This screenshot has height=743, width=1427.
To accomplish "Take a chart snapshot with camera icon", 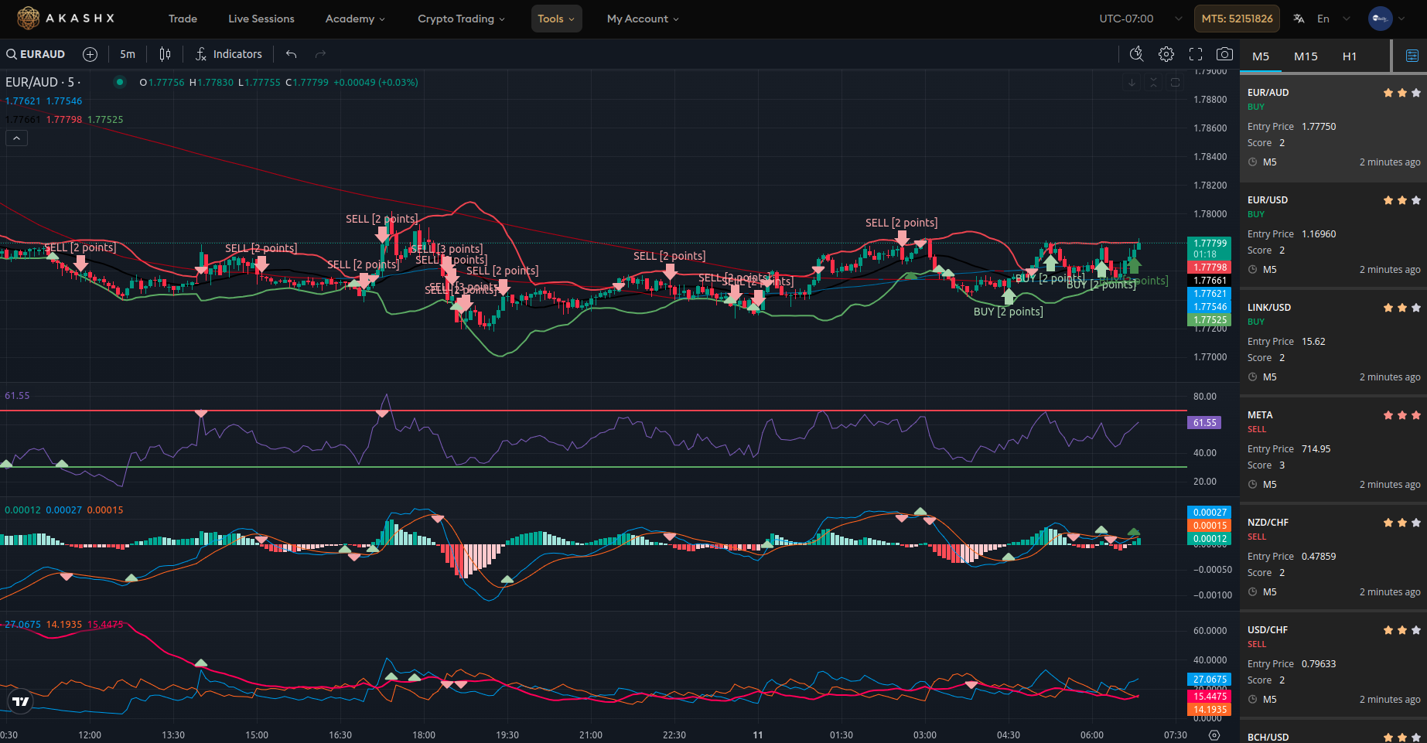I will (x=1224, y=54).
